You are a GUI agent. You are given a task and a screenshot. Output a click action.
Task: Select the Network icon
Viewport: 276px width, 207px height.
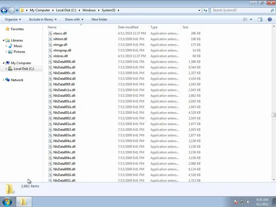pyautogui.click(x=8, y=80)
